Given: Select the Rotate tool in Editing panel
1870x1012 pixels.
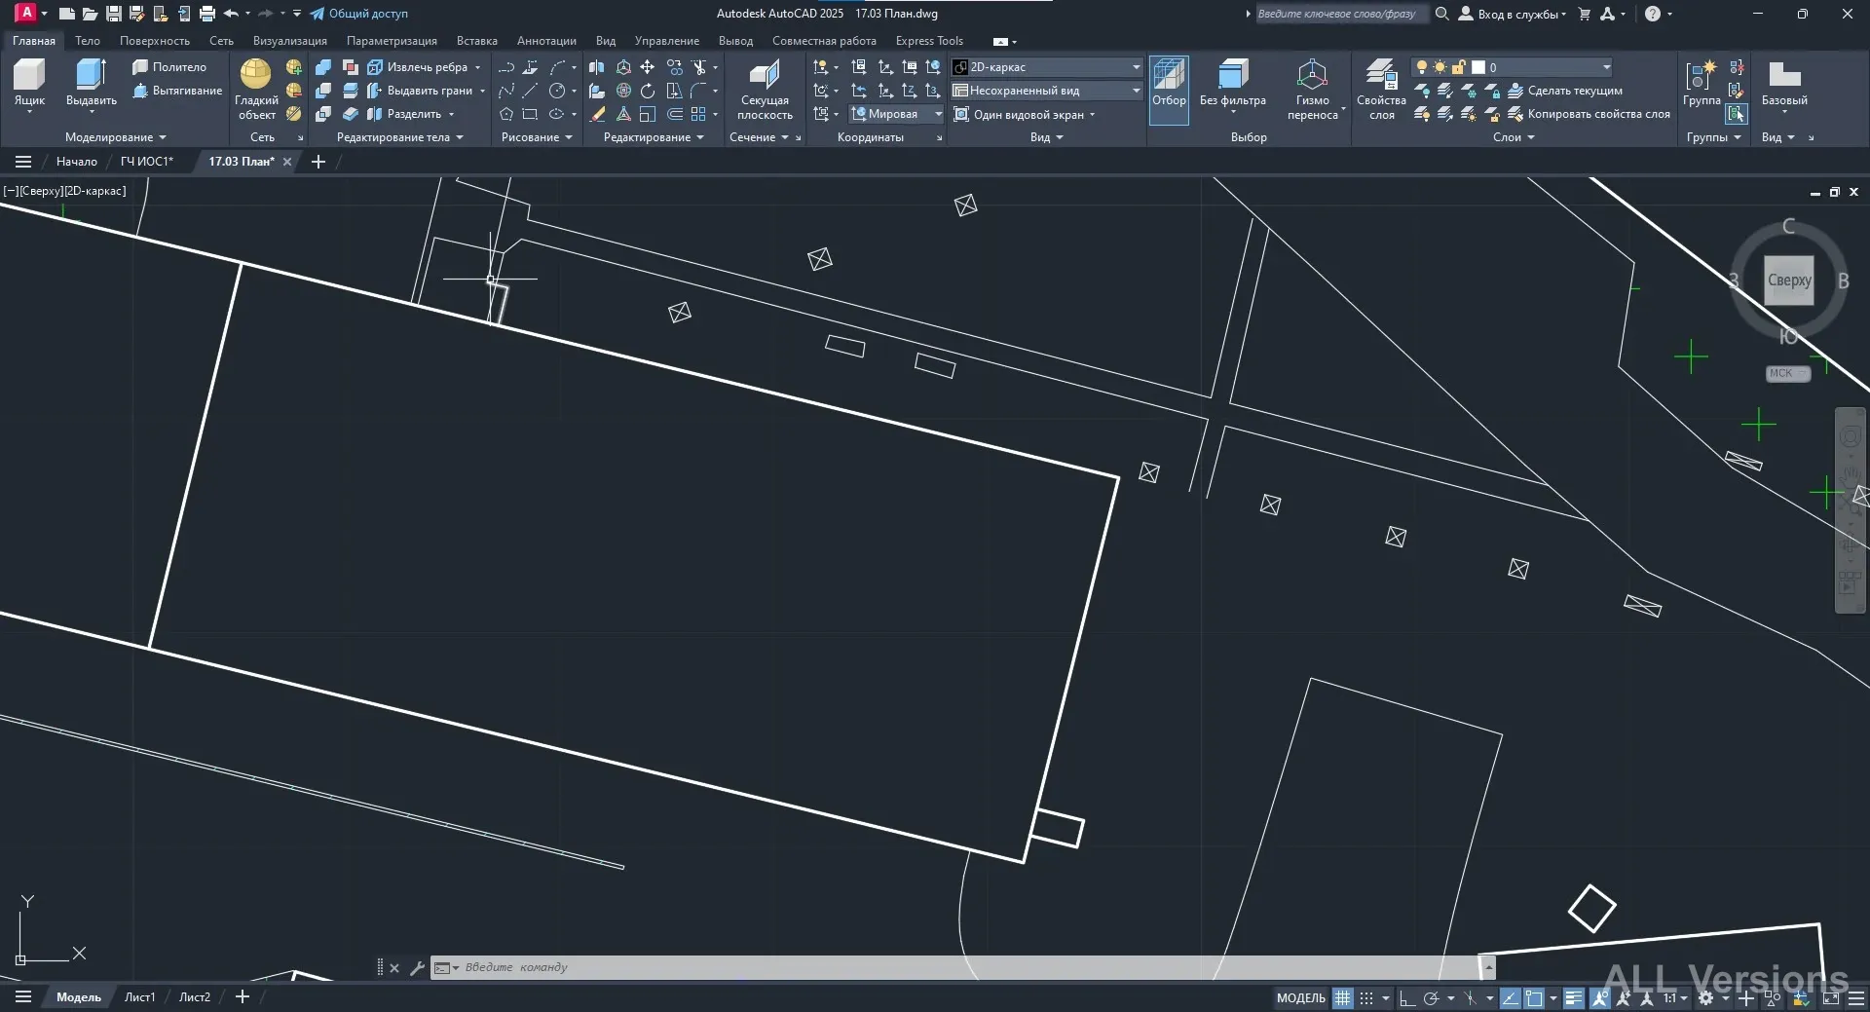Looking at the screenshot, I should tap(648, 91).
